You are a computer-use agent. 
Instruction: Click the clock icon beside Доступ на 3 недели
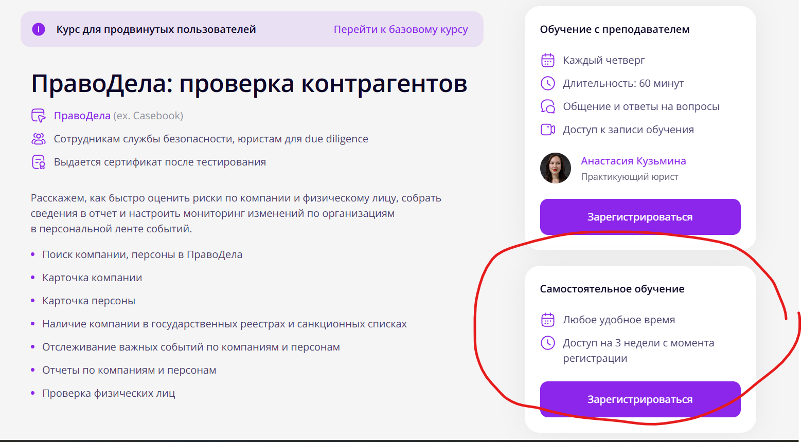point(548,343)
